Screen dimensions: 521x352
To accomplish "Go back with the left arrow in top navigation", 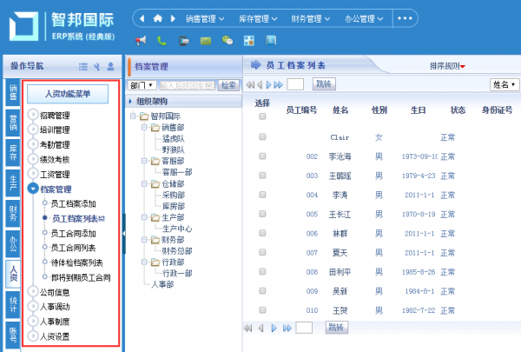I will 142,18.
